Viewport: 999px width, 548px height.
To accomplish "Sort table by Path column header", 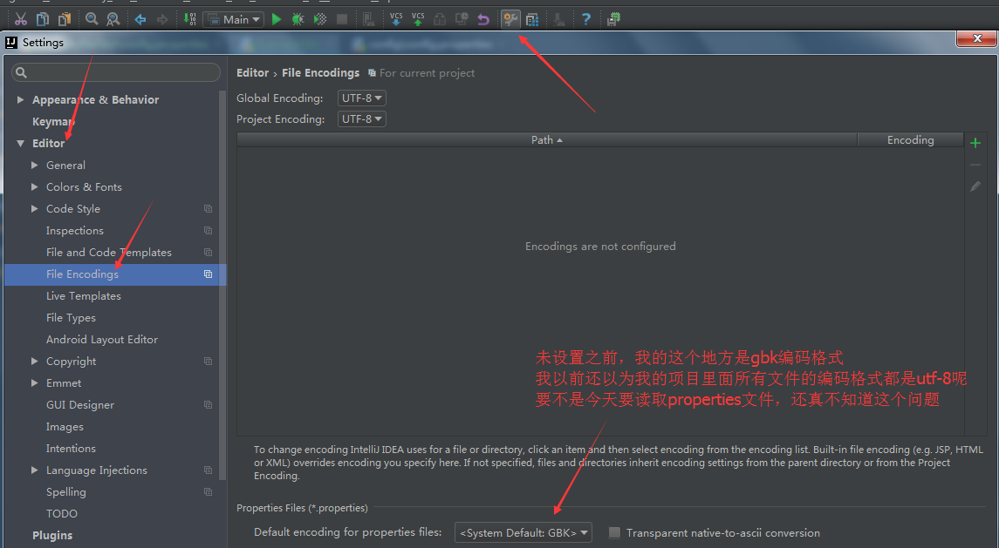I will tap(547, 139).
